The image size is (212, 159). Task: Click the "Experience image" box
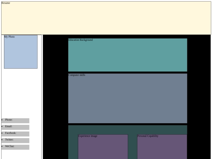[103, 147]
